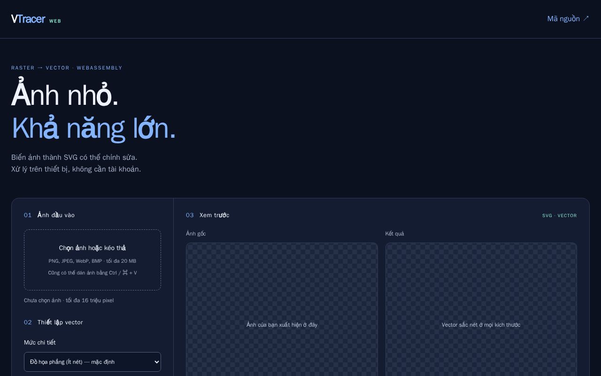Screen dimensions: 601x376
Task: Click the Kết quả vector preview area
Action: 481,309
